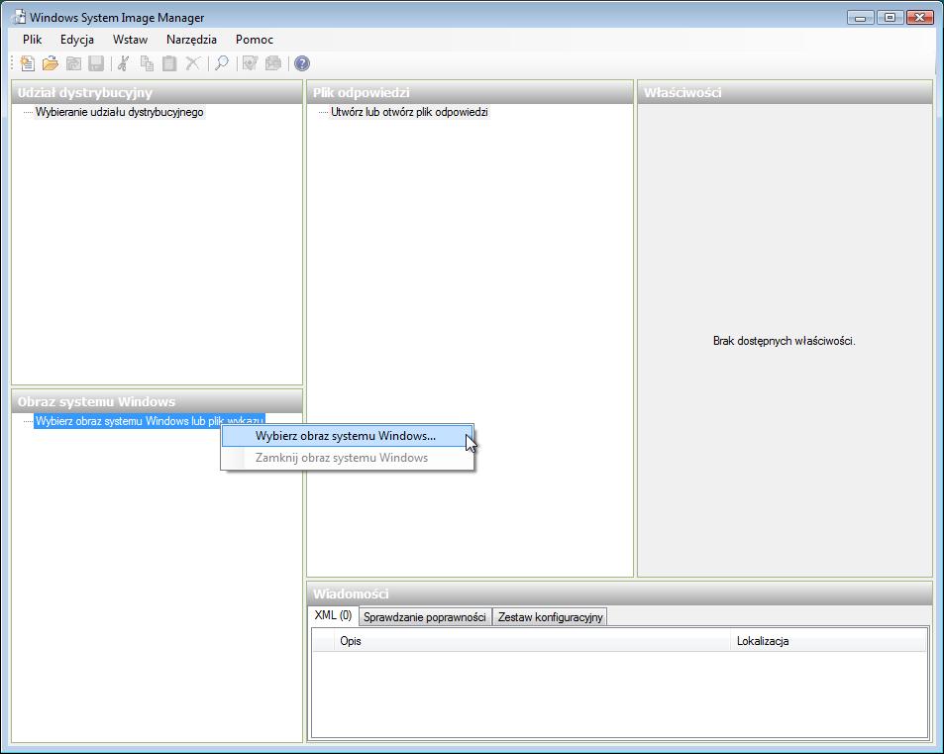944x754 pixels.
Task: Maximize the Windows System Image Manager window
Action: point(890,18)
